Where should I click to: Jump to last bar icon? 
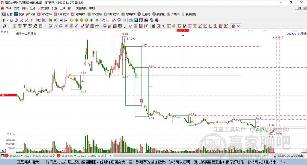[55, 20]
